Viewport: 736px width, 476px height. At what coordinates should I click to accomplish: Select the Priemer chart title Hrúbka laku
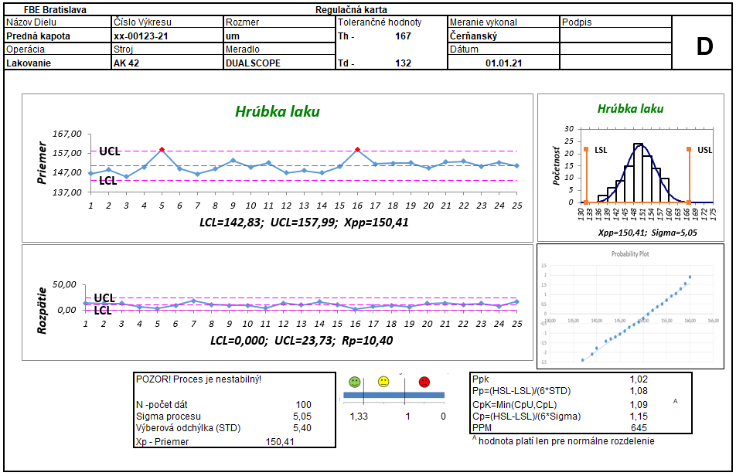pos(277,112)
